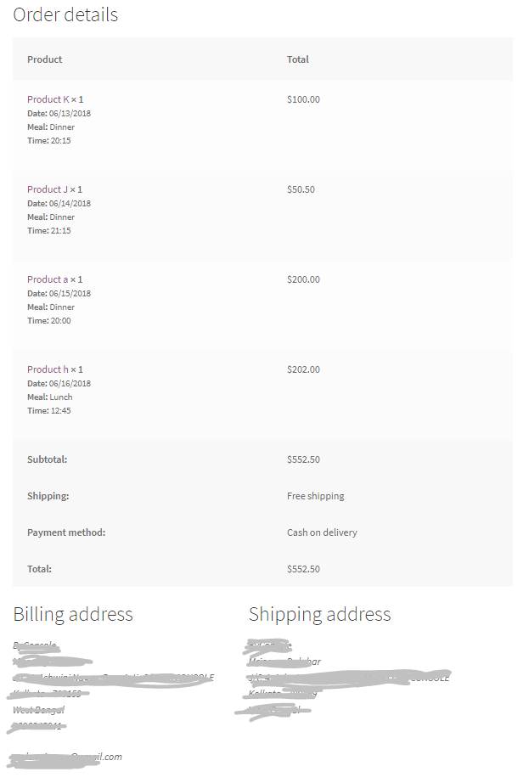The width and height of the screenshot is (529, 783).
Task: Click the Order details heading
Action: [x=65, y=15]
